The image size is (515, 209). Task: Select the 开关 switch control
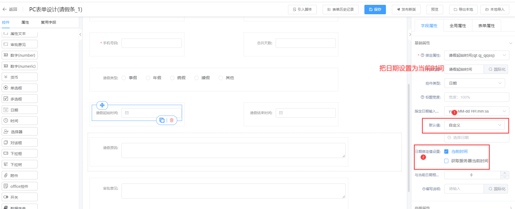tap(19, 197)
